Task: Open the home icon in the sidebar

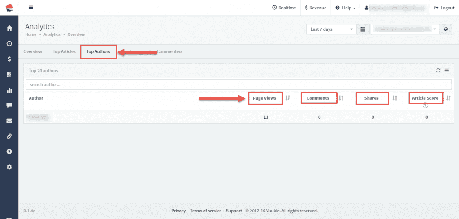Action: 9,28
